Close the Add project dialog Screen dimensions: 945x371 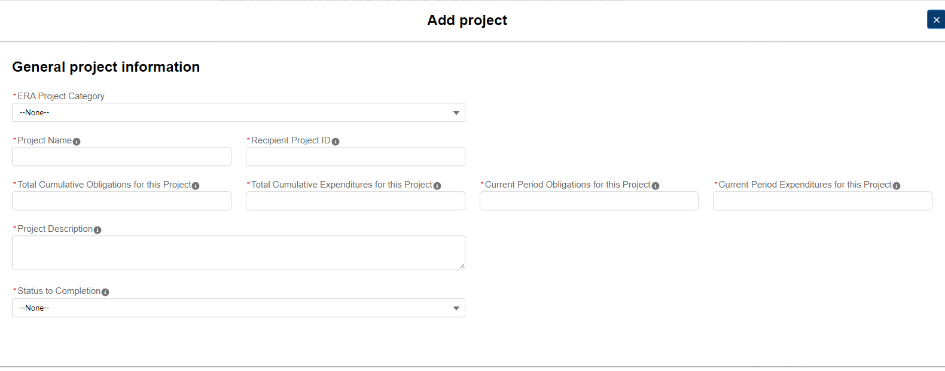click(x=936, y=20)
